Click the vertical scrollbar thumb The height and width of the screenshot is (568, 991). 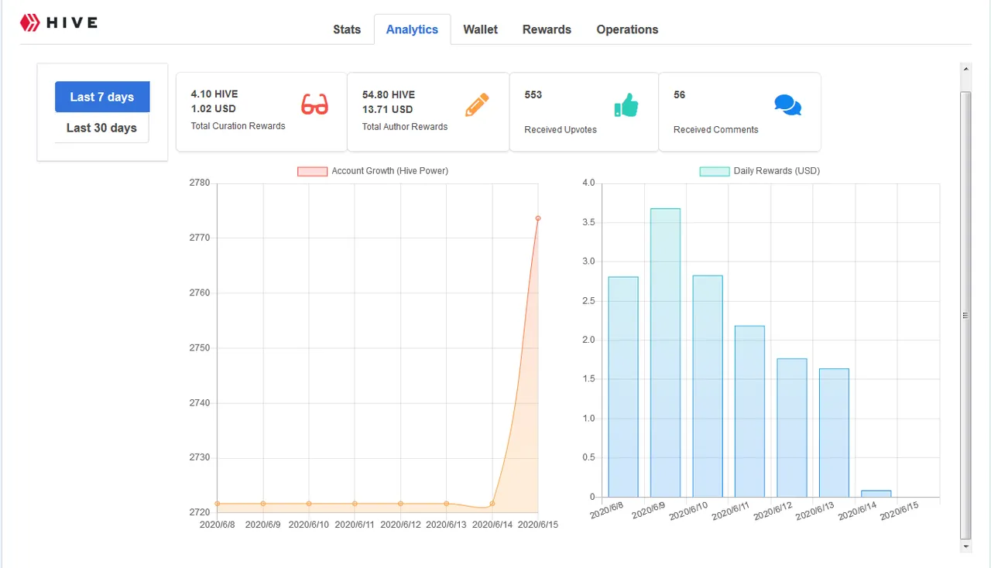pos(965,315)
